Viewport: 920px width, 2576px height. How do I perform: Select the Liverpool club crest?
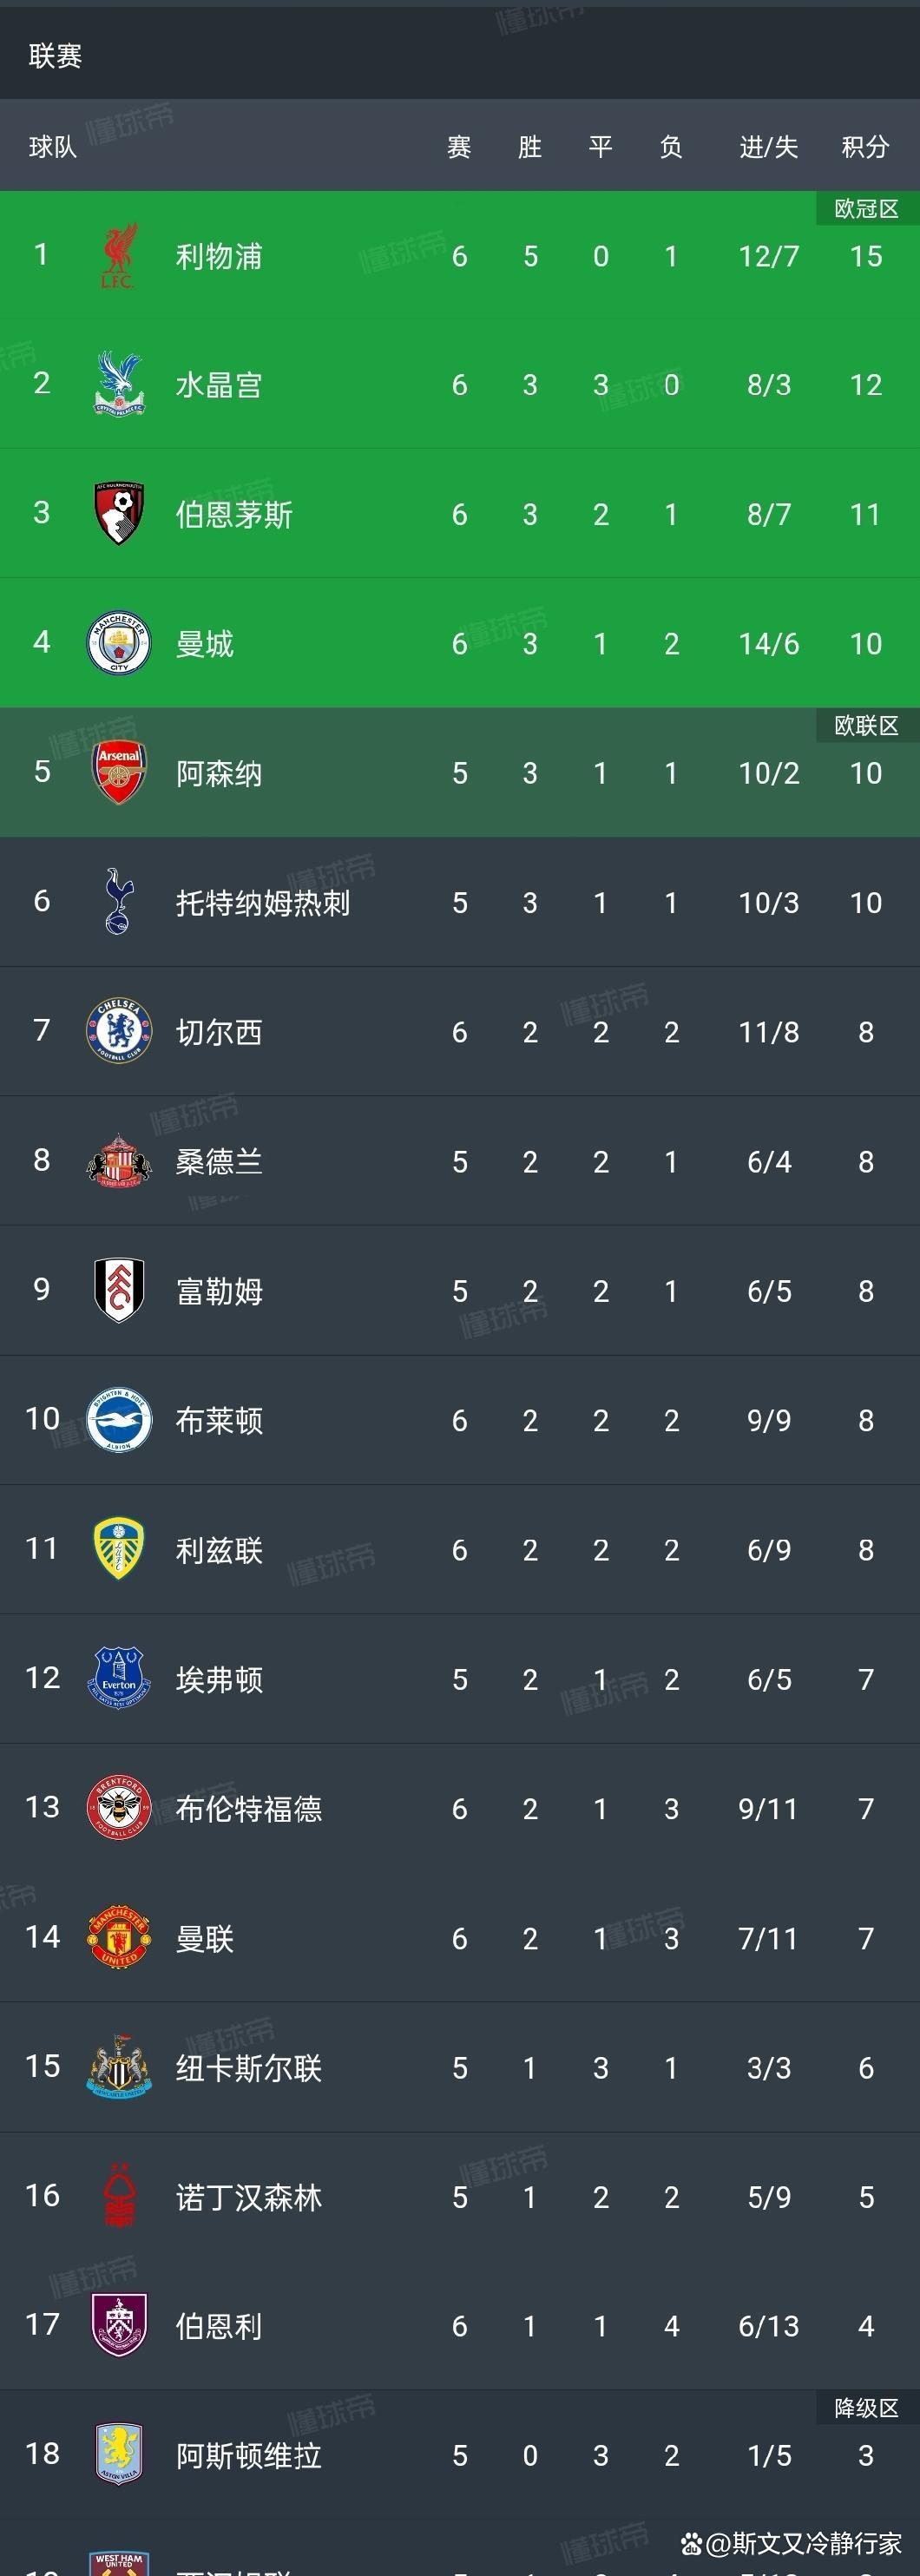pos(118,256)
